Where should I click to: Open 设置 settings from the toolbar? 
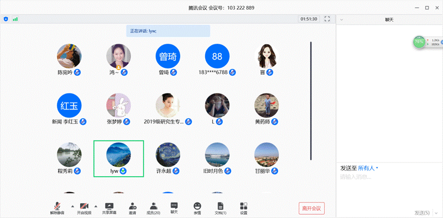click(x=244, y=207)
